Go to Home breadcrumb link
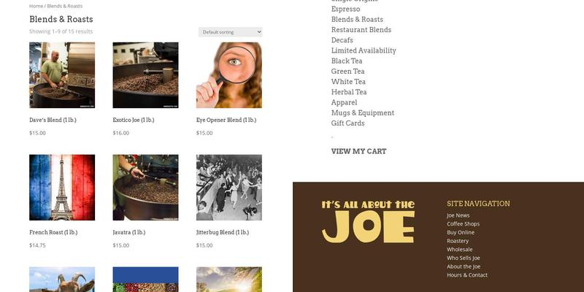This screenshot has height=292, width=584. (36, 6)
